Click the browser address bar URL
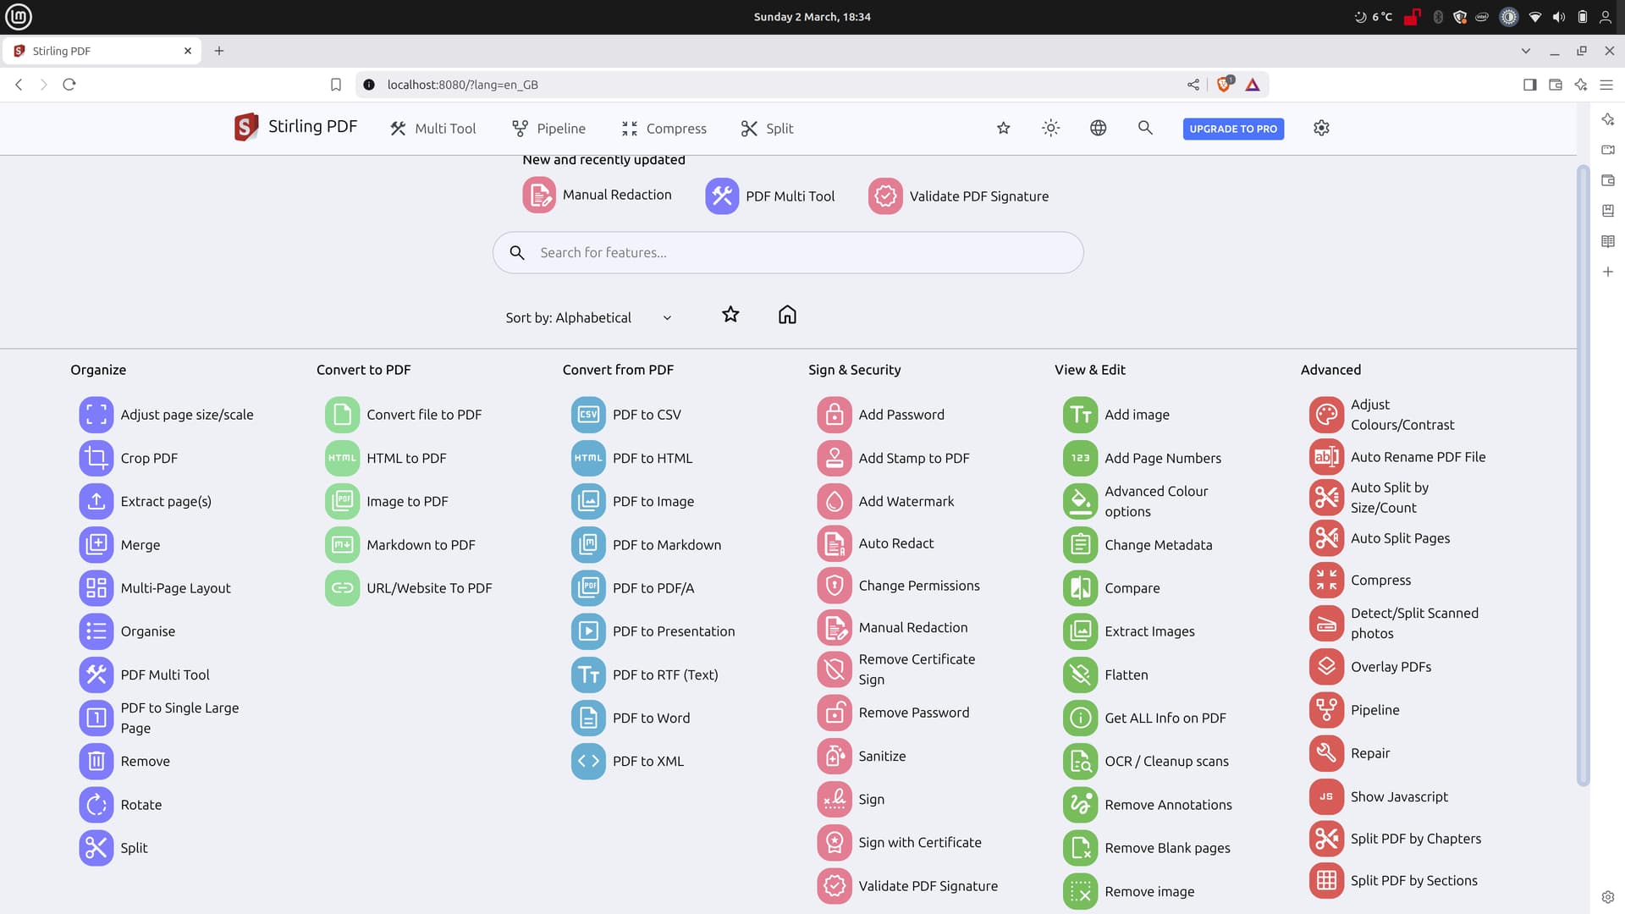Viewport: 1625px width, 914px height. pos(462,85)
